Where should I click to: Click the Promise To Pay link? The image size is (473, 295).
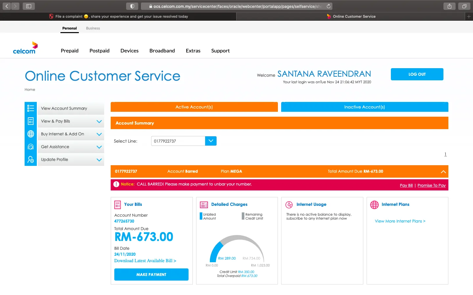431,186
